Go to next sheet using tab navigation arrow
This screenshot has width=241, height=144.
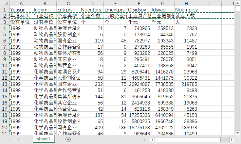point(19,139)
